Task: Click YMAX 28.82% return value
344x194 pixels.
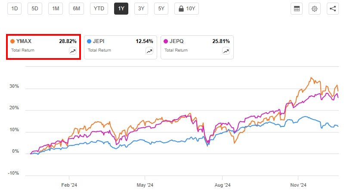Action: 68,41
